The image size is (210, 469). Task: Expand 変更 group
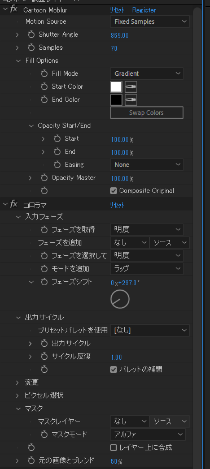click(x=17, y=382)
